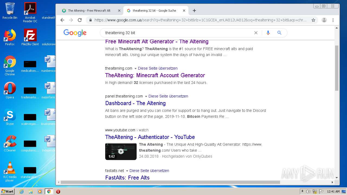Open FastAlts: Free Alts result
The width and height of the screenshot is (347, 195).
point(127,178)
